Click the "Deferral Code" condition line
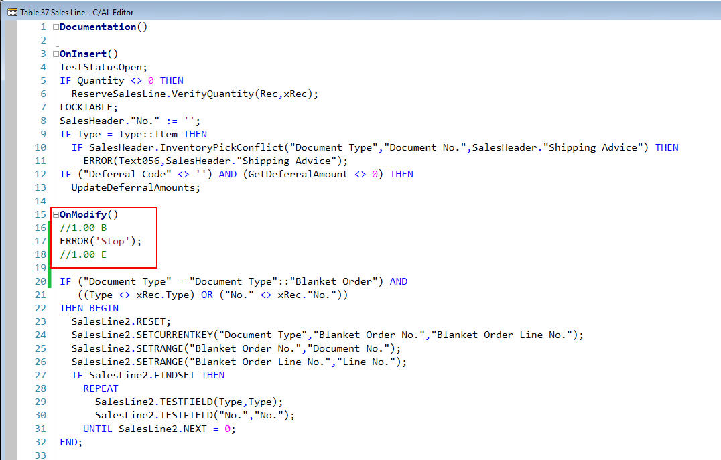 [x=237, y=174]
